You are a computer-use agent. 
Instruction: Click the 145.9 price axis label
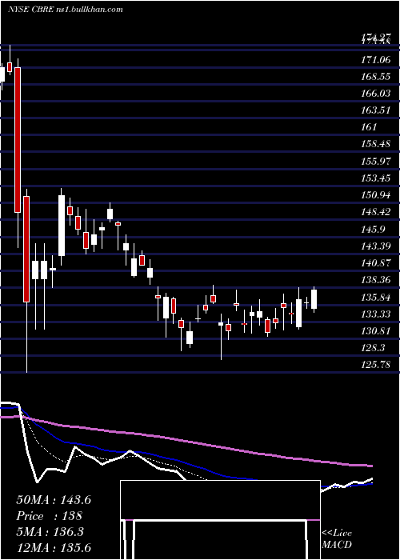coord(374,230)
